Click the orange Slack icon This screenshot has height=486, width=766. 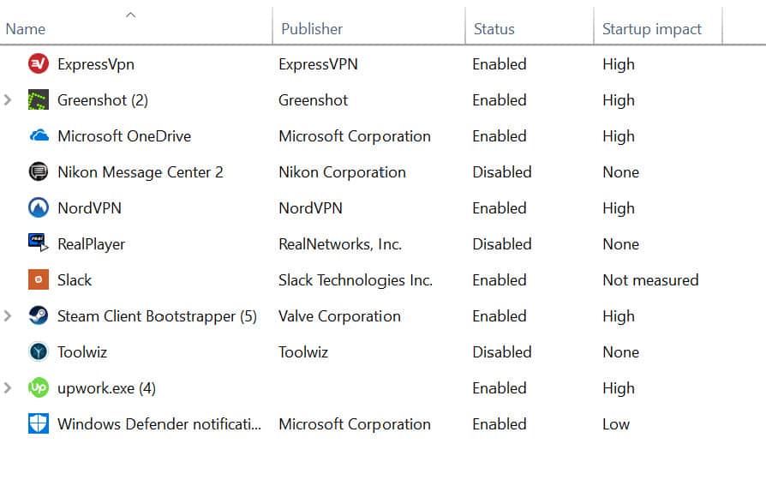click(38, 279)
